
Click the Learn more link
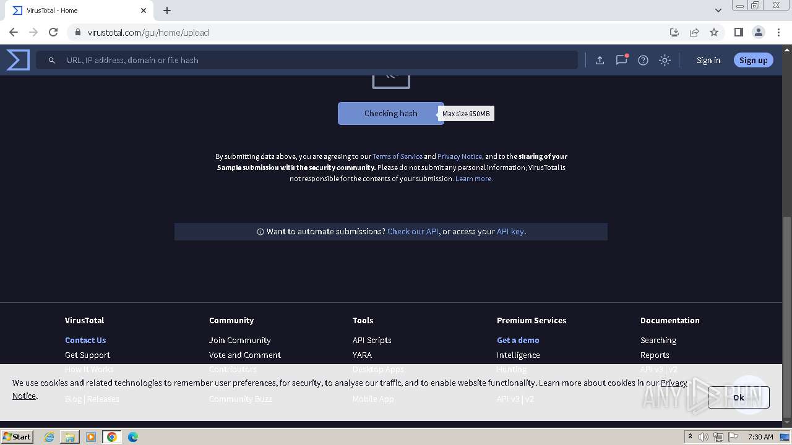click(474, 179)
